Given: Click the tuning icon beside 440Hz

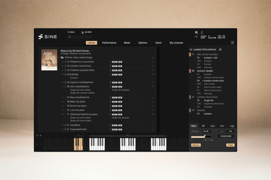Looking at the screenshot, I should coord(68,32).
